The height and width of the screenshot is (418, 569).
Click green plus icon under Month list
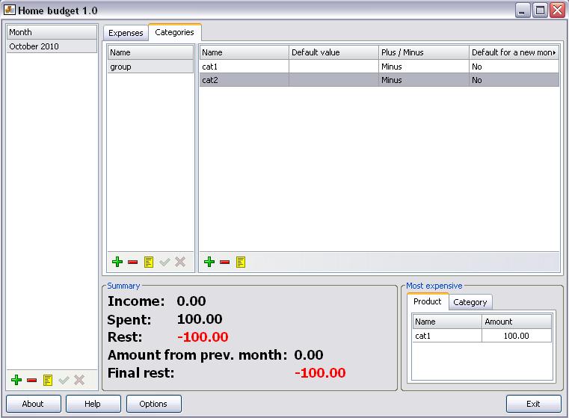(16, 380)
